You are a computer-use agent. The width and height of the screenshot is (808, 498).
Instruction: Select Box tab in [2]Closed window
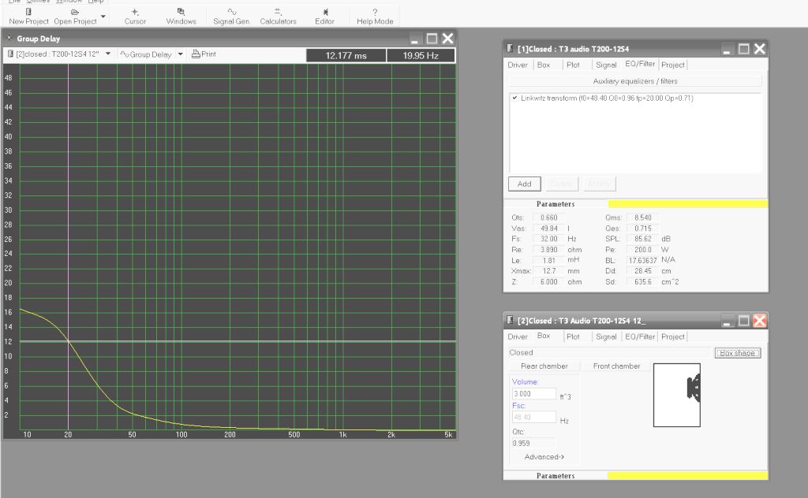(544, 336)
